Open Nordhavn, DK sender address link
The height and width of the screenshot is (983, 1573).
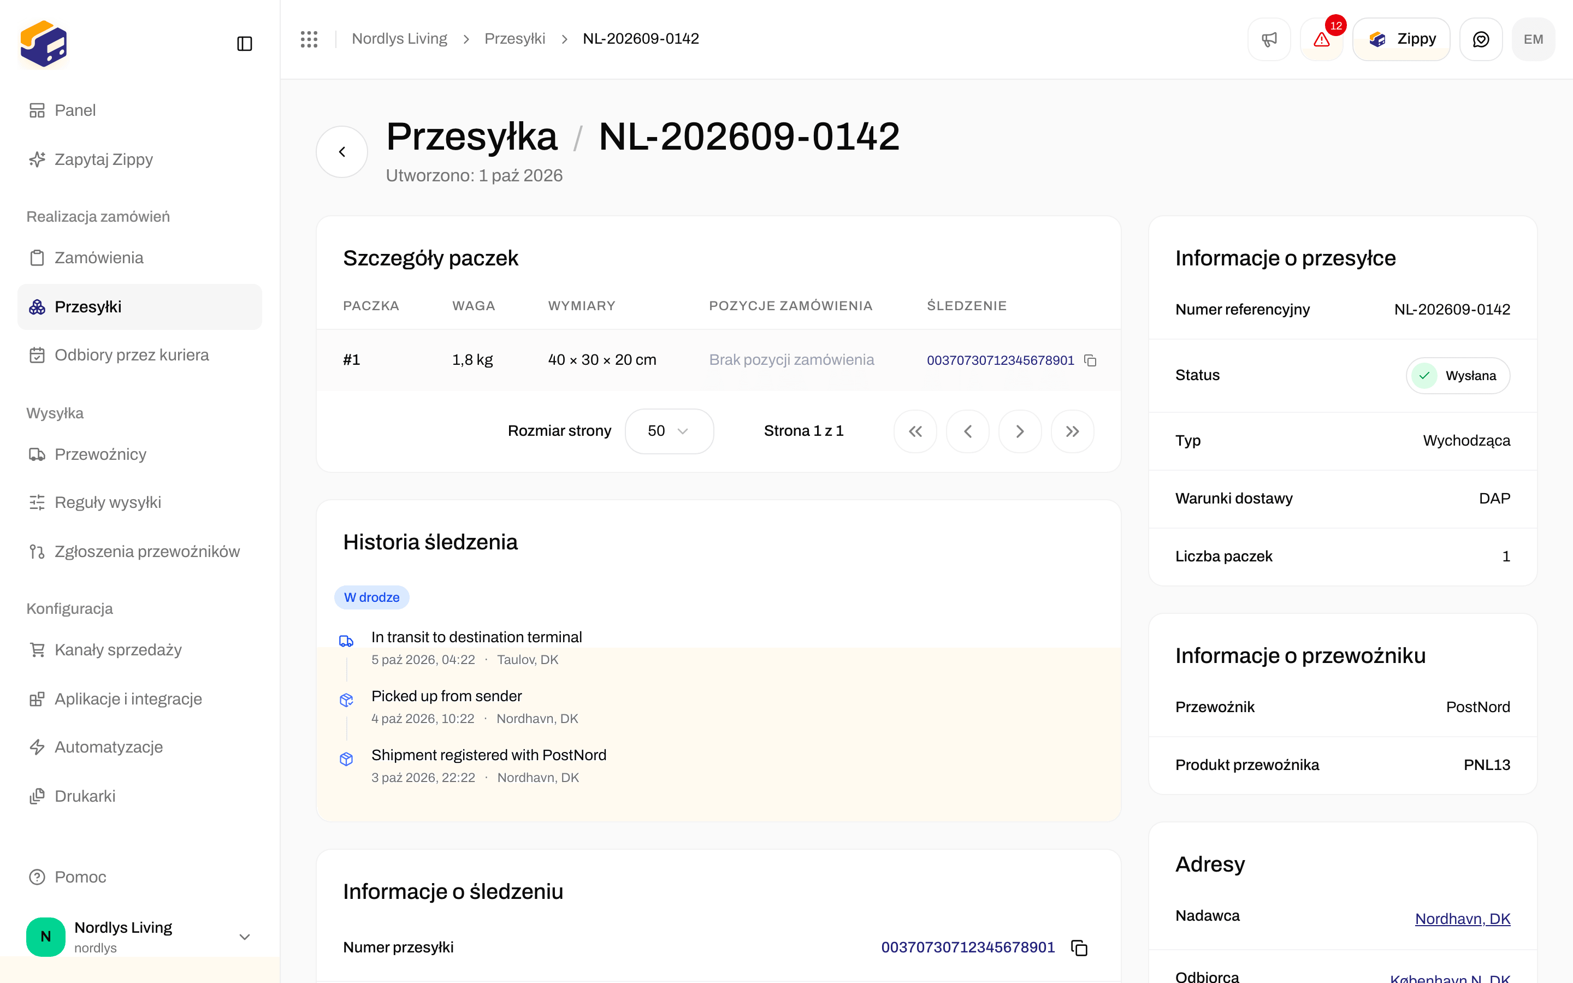[x=1463, y=919]
